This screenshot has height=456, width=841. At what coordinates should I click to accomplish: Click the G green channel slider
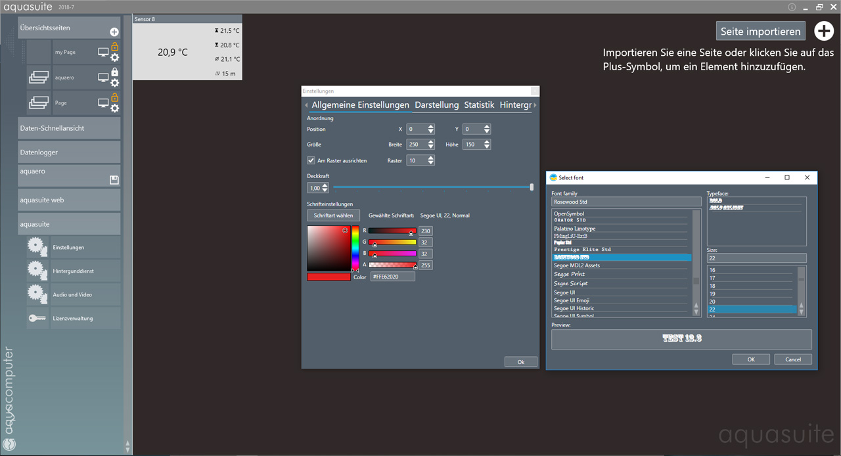pos(392,242)
